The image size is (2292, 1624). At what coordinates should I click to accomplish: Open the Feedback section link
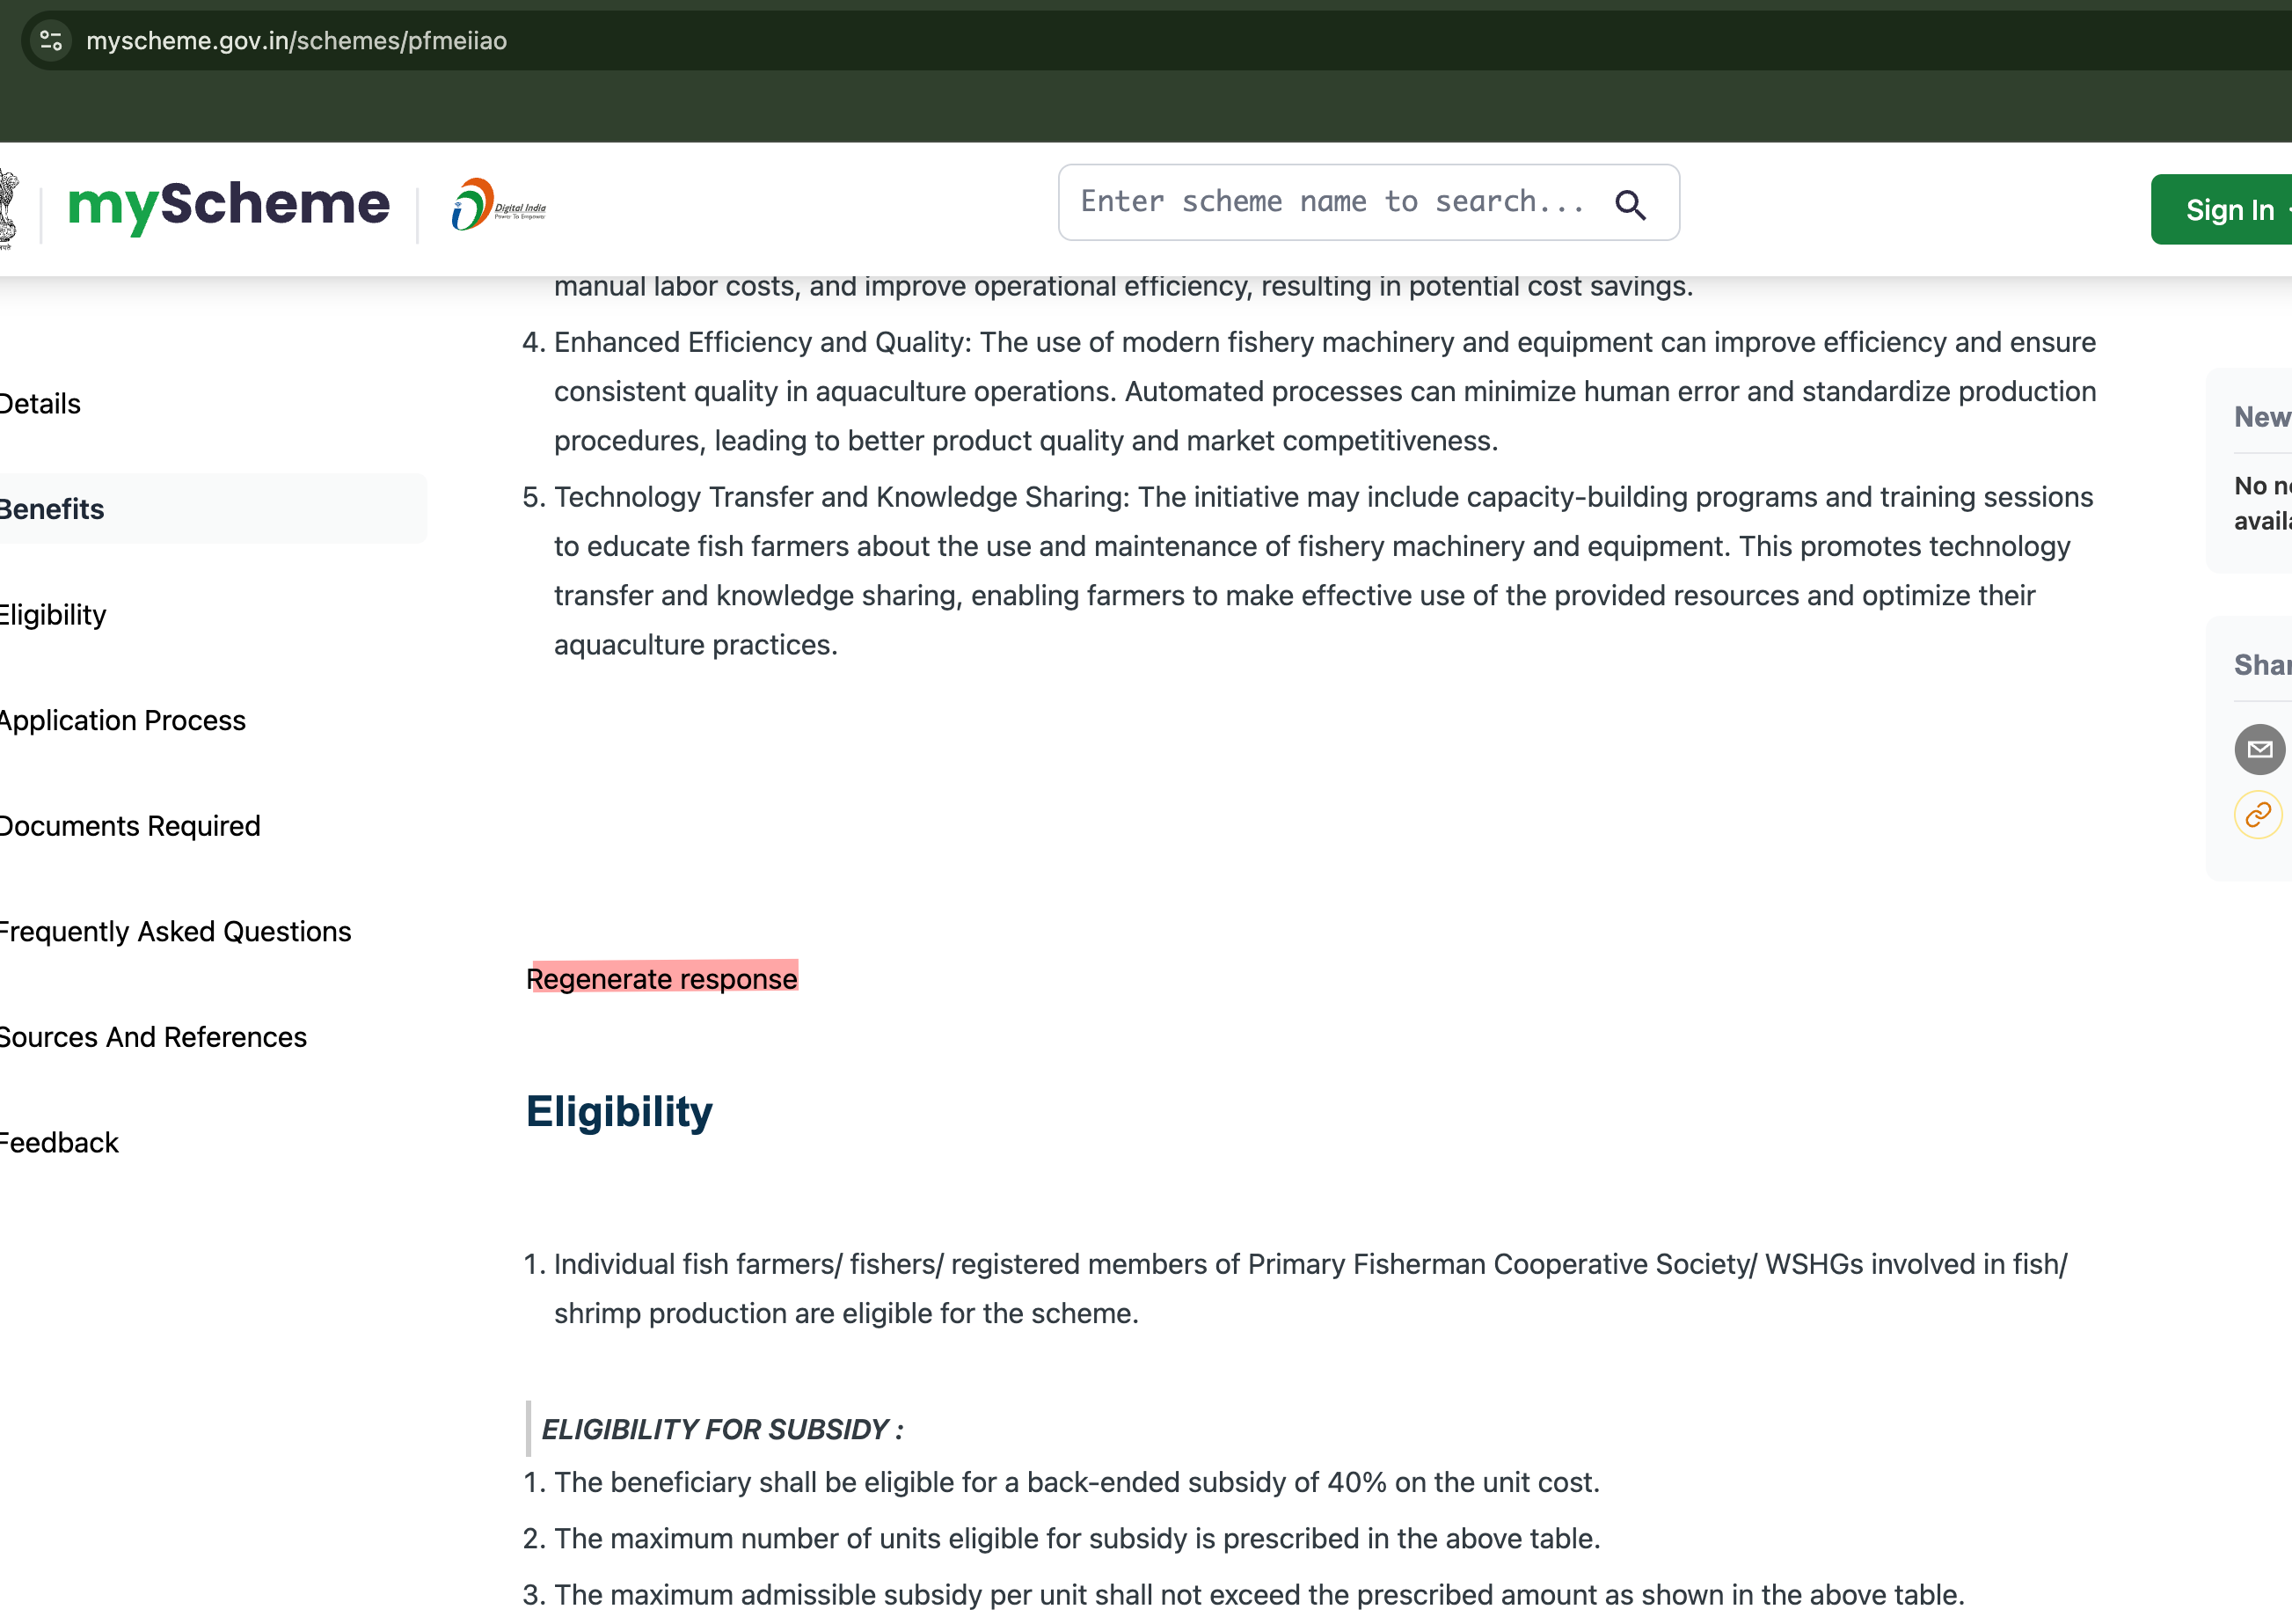pos(59,1142)
